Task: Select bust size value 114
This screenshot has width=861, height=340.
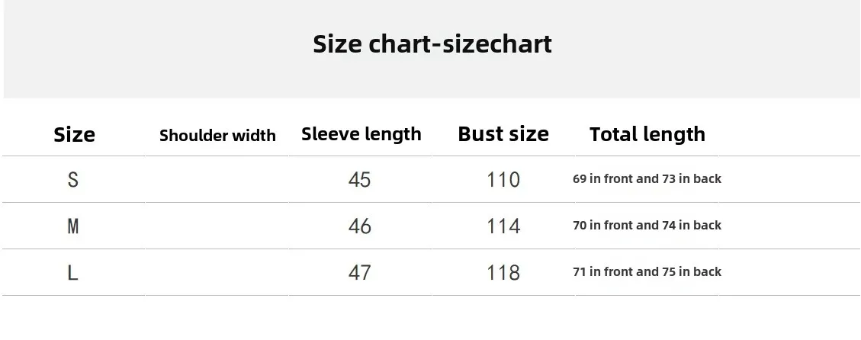Action: 503,226
